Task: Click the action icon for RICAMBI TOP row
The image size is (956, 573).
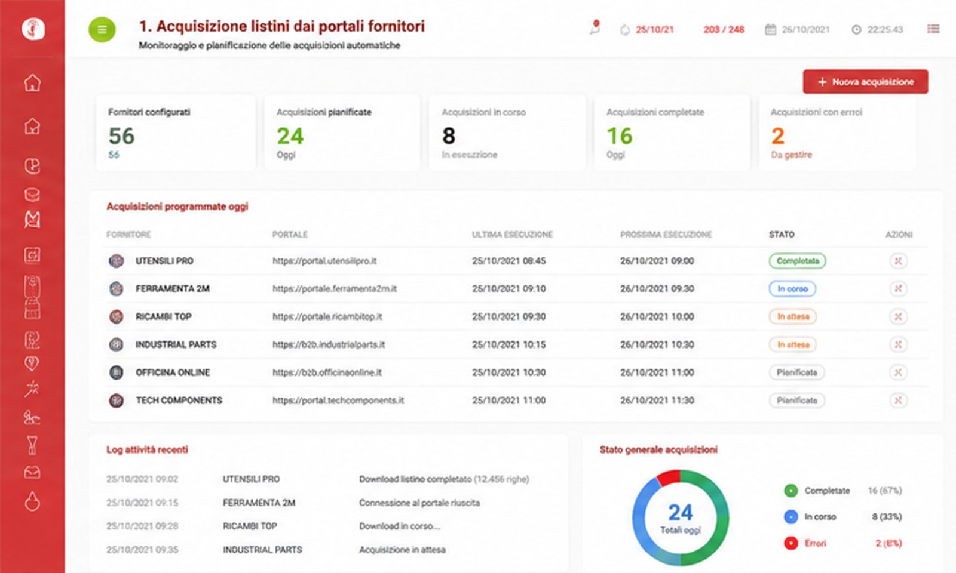Action: click(x=897, y=316)
